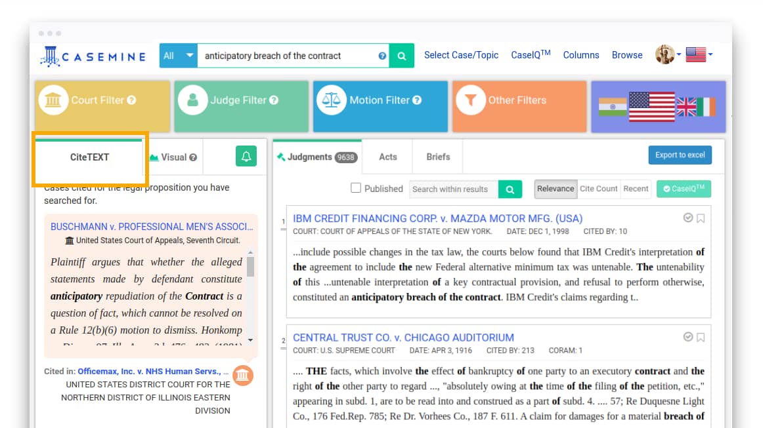Switch to the Briefs tab
Screen dimensions: 763x428
(438, 157)
